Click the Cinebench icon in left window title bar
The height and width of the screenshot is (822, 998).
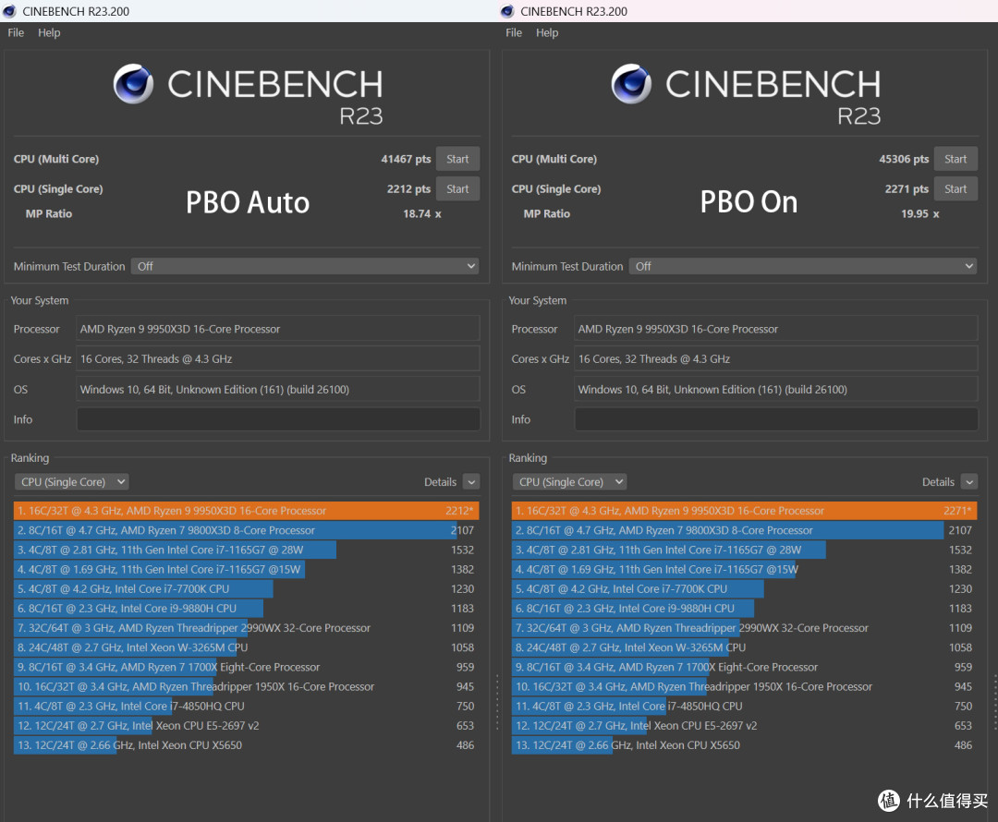pos(9,11)
